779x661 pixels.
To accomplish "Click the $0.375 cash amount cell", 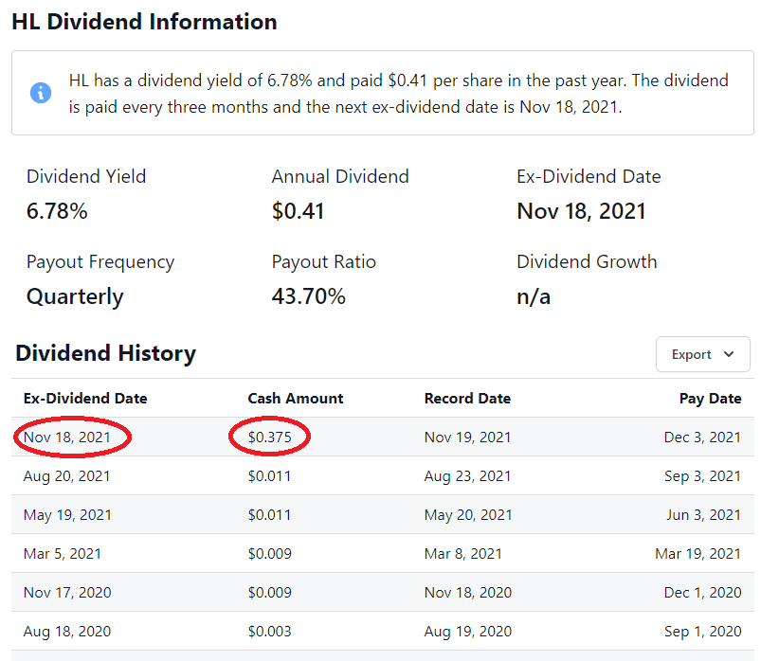I will point(270,438).
